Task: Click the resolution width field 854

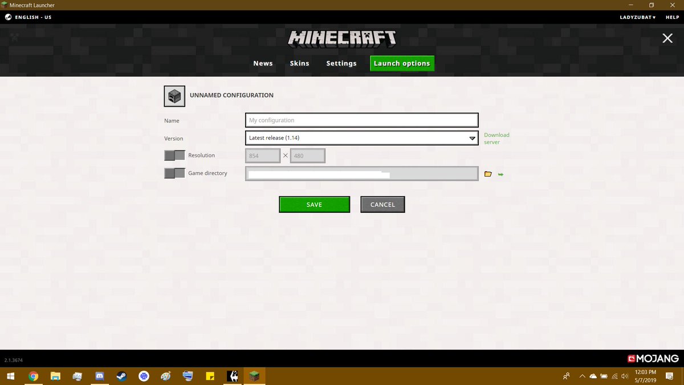Action: (x=263, y=156)
